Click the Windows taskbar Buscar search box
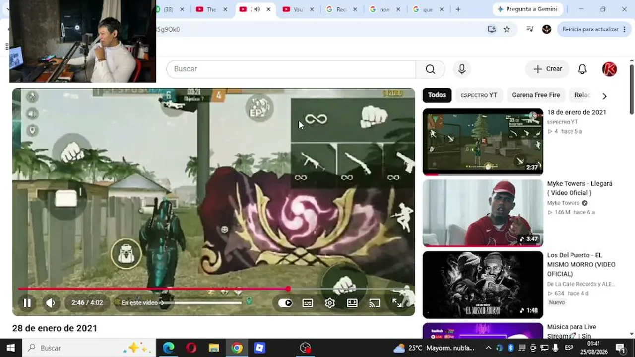The image size is (635, 357). pyautogui.click(x=89, y=348)
